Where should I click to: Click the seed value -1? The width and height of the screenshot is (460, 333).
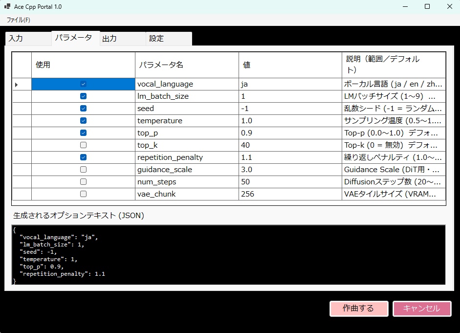click(290, 109)
